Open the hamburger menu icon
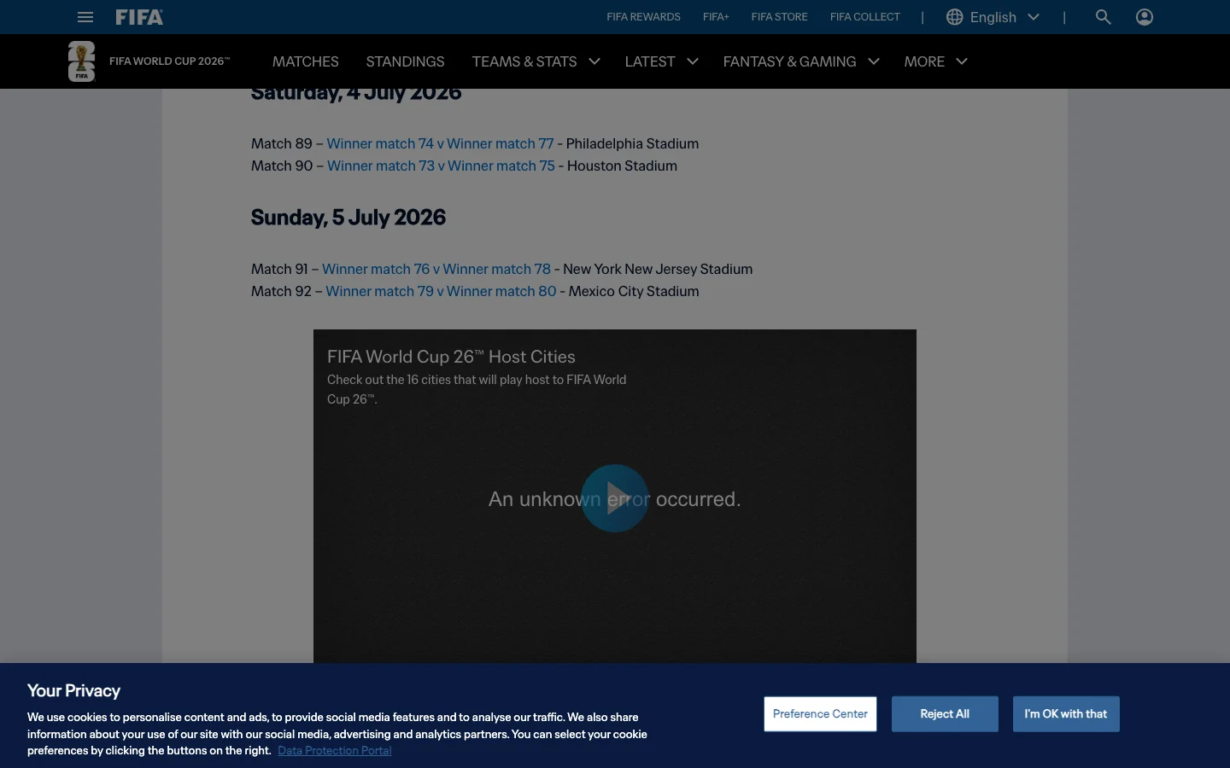This screenshot has width=1230, height=768. pos(85,17)
